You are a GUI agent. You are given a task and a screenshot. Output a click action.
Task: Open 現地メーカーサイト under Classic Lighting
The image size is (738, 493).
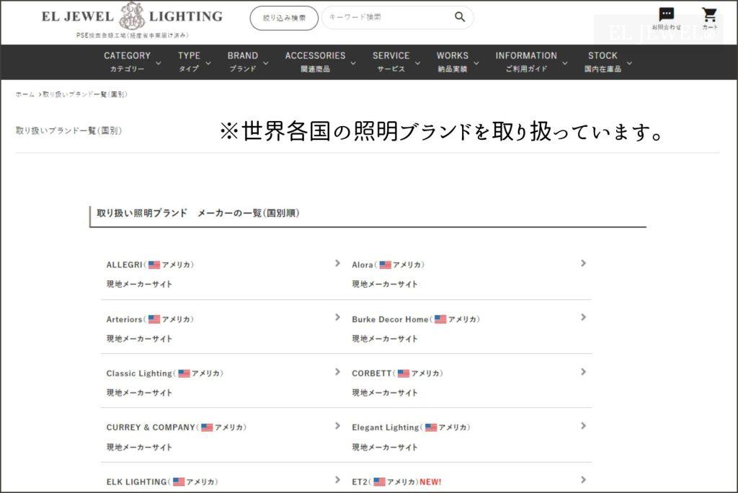point(139,393)
